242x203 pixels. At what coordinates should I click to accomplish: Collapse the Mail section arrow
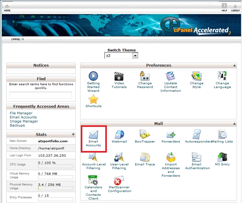(x=234, y=124)
